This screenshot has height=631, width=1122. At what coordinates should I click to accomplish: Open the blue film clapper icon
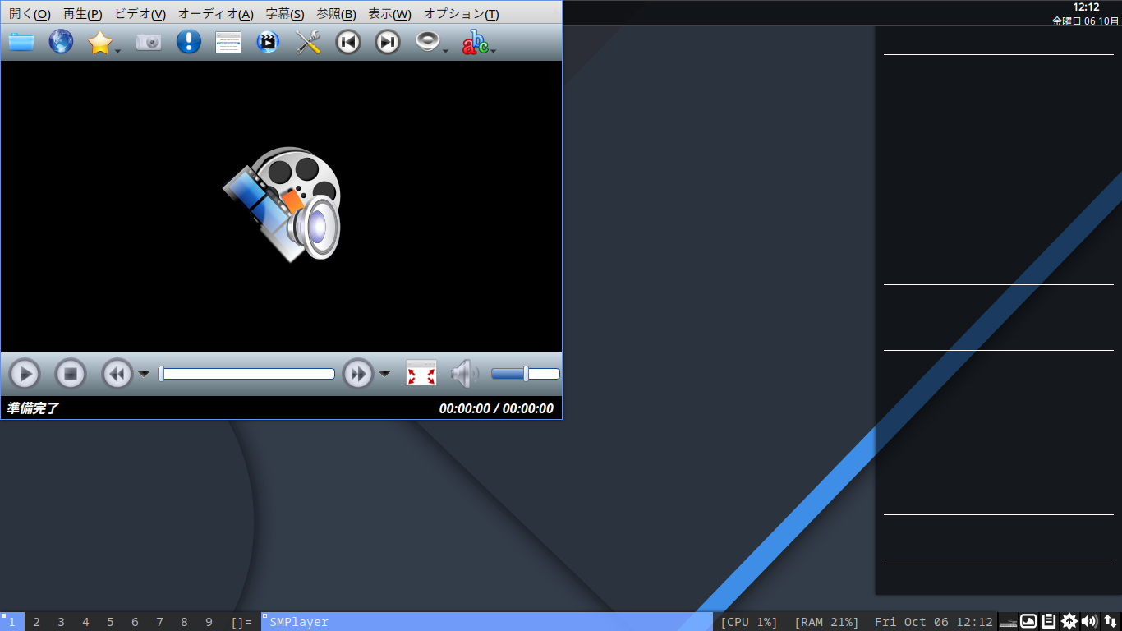(268, 42)
